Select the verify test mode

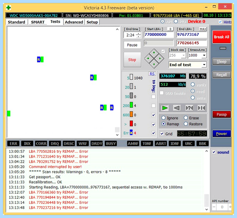pyautogui.click(x=193, y=85)
